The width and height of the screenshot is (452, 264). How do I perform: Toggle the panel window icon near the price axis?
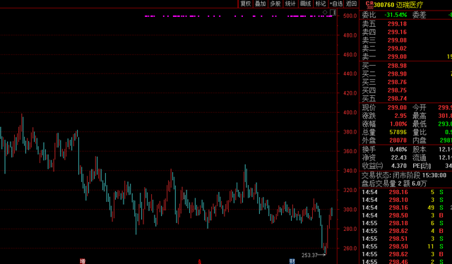click(x=333, y=12)
